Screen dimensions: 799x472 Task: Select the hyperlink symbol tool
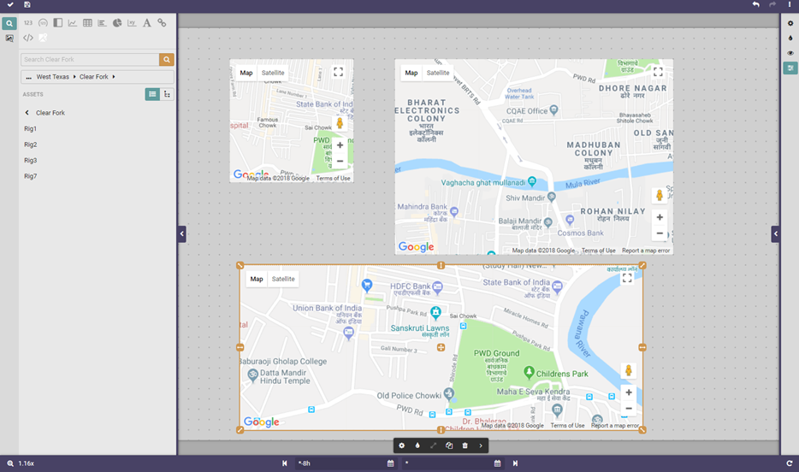162,23
